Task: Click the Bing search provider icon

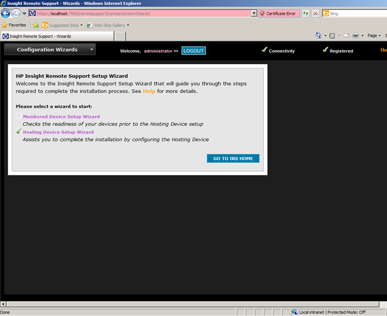Action: 326,14
